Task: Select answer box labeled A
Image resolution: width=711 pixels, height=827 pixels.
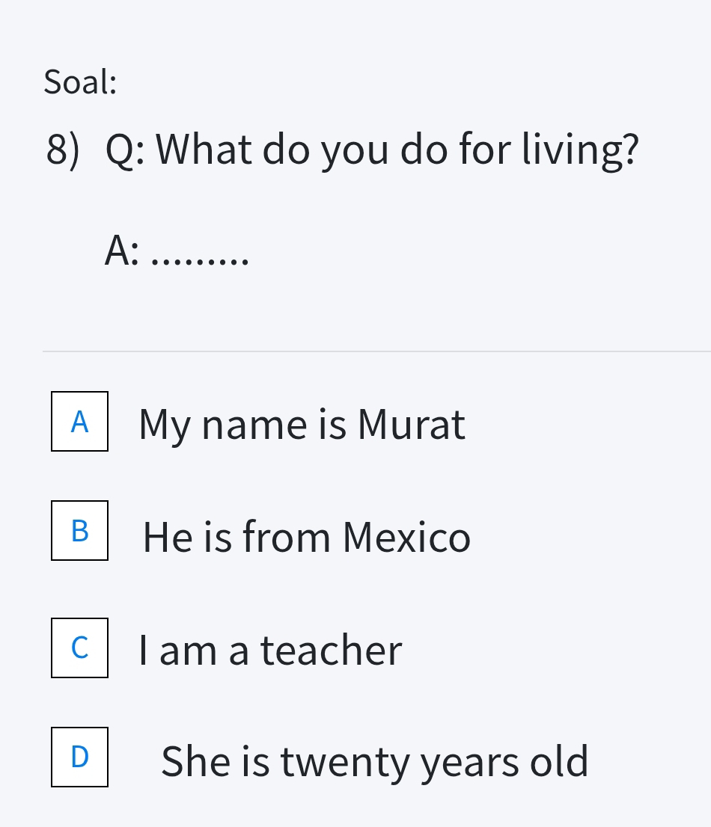Action: coord(79,422)
